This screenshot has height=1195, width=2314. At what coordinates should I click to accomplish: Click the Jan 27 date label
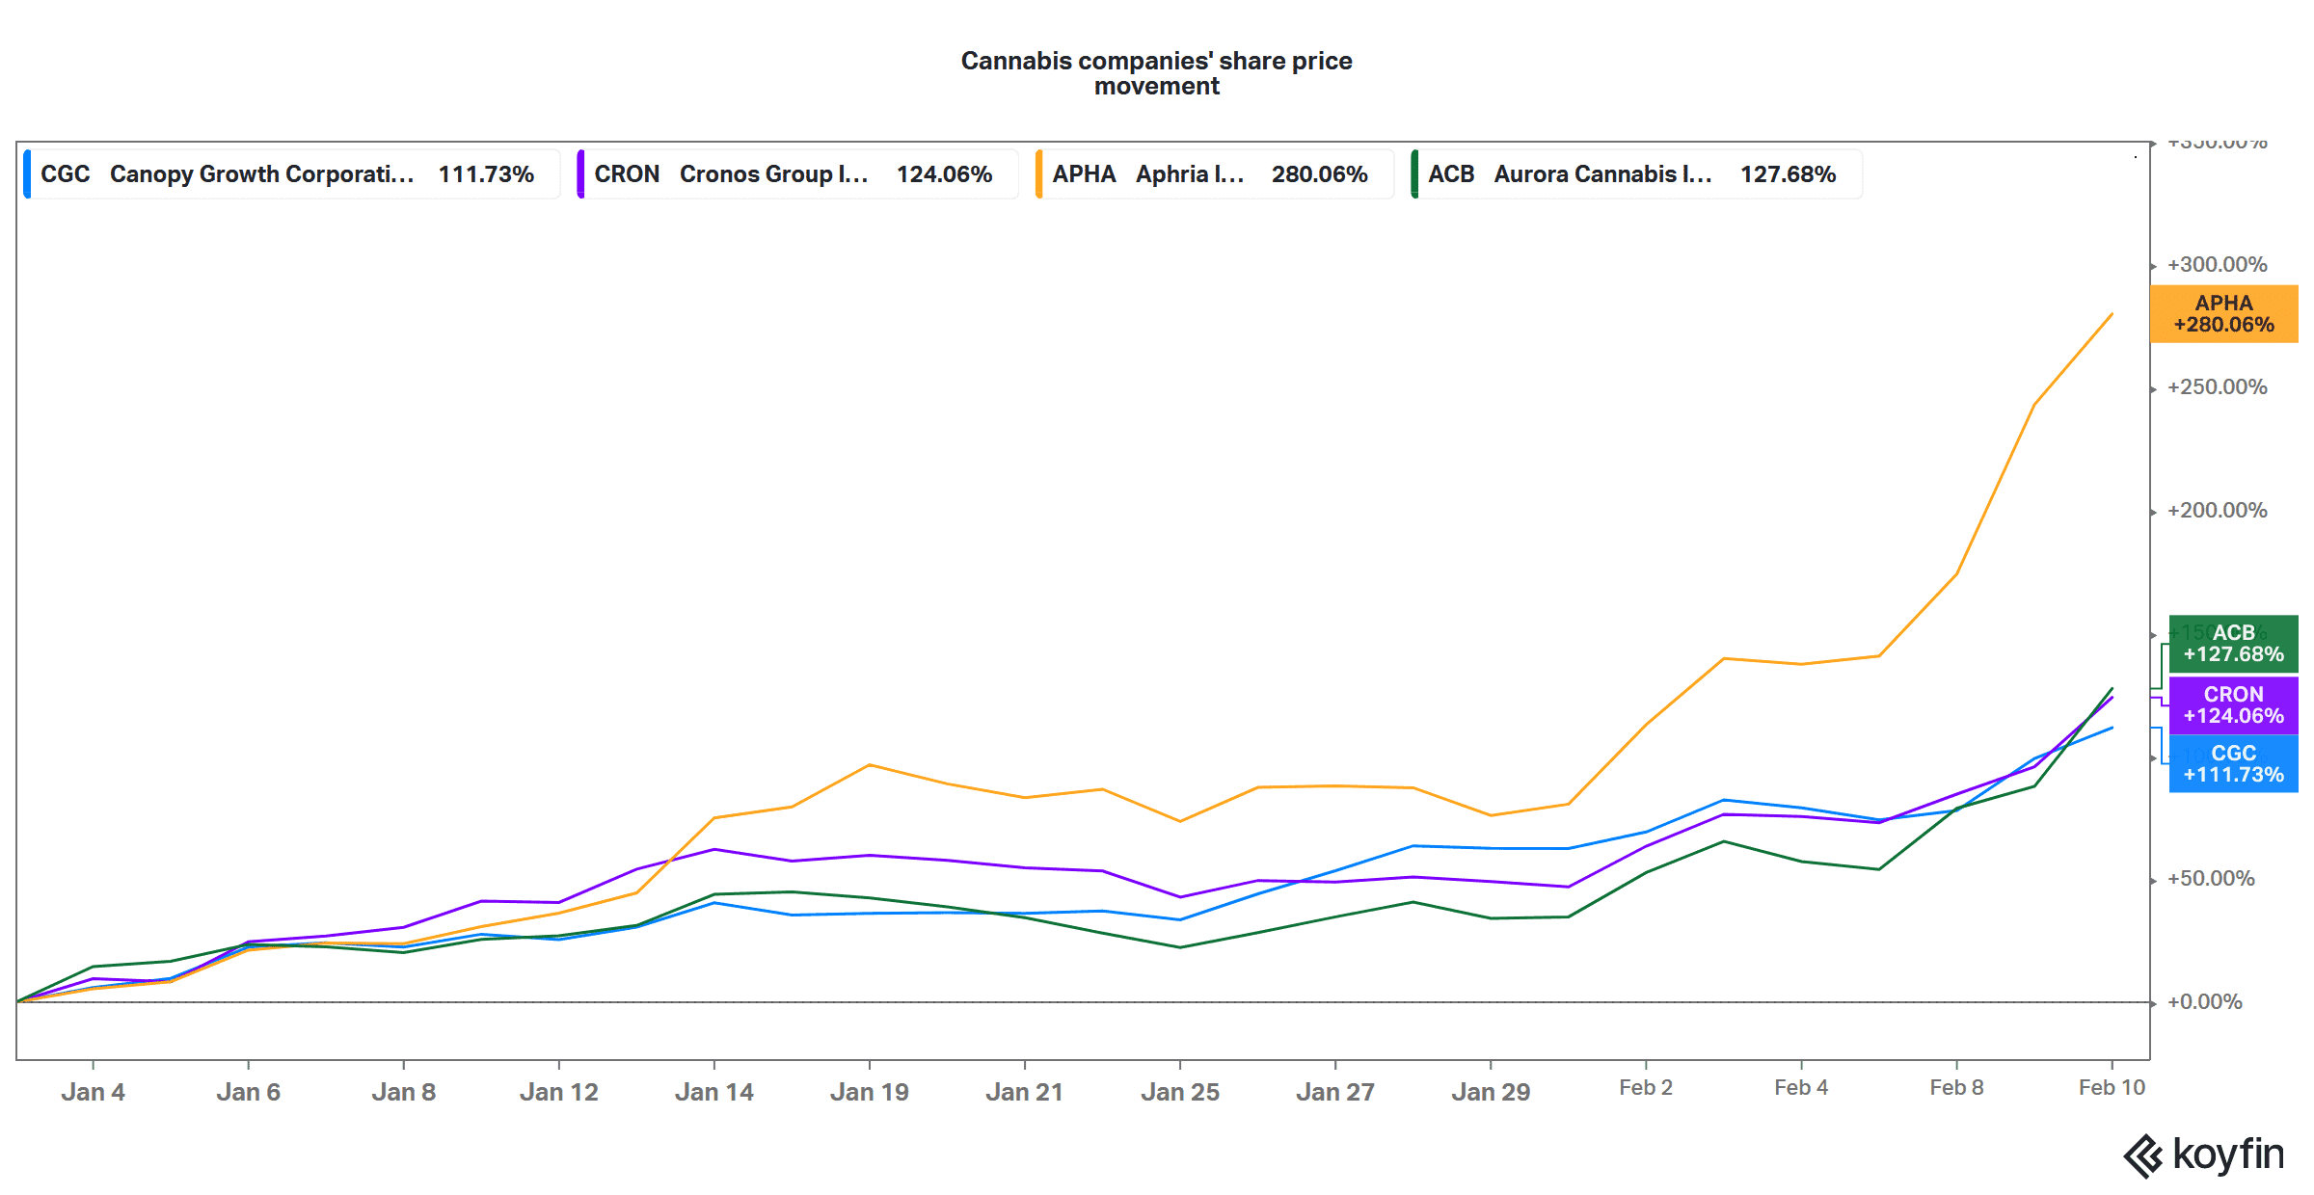click(x=1335, y=1092)
